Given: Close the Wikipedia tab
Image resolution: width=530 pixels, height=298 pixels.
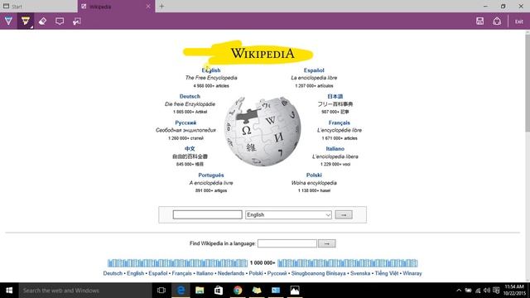Looking at the screenshot, I should [x=148, y=6].
